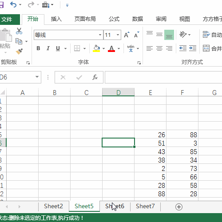
Task: Switch to the 插入 ribbon tab
Action: point(56,19)
